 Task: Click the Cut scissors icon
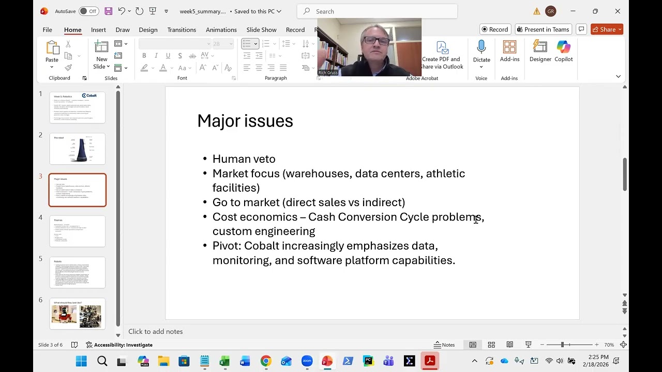click(x=68, y=45)
